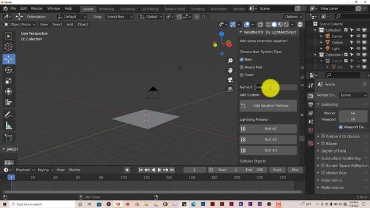Click the Name it text field

pos(276,87)
